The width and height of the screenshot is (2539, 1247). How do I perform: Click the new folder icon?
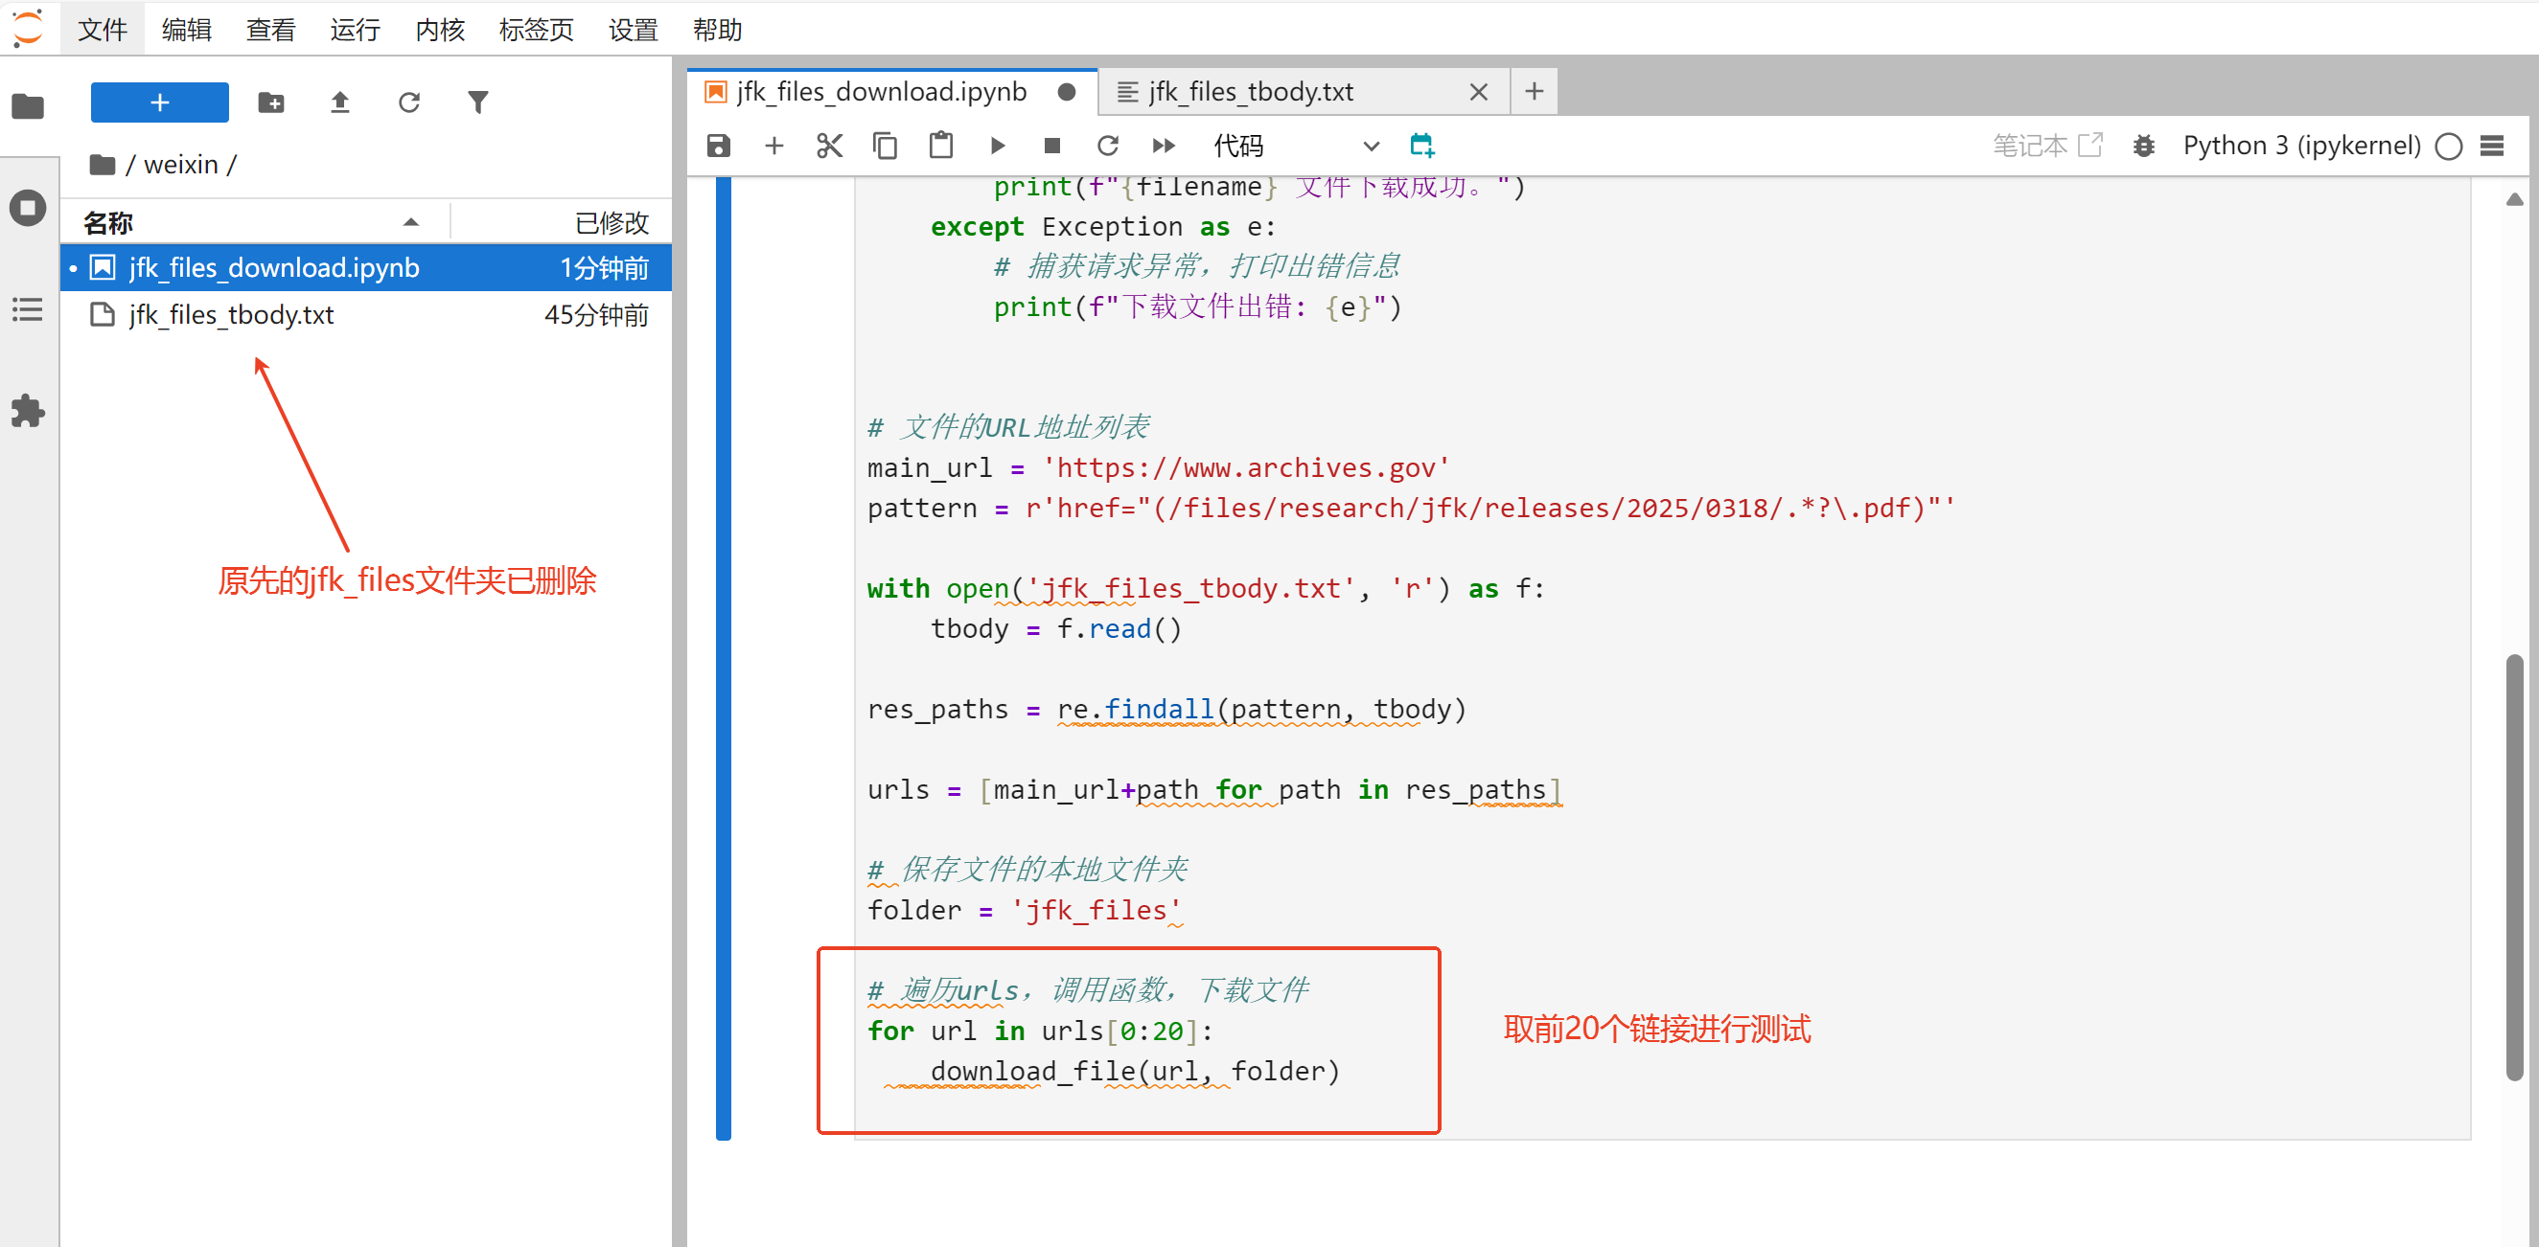[x=271, y=102]
